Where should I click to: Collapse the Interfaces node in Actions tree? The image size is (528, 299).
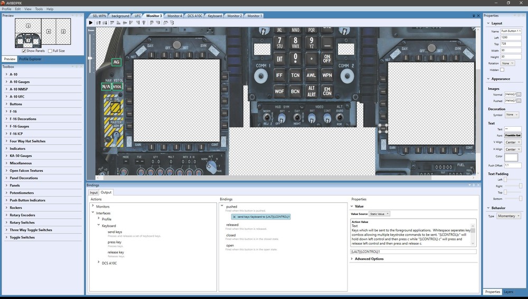tap(93, 213)
